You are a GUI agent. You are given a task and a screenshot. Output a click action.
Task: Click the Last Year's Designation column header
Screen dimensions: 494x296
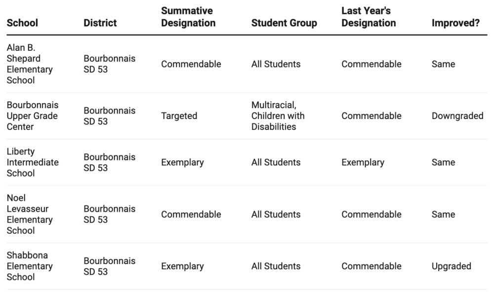369,17
